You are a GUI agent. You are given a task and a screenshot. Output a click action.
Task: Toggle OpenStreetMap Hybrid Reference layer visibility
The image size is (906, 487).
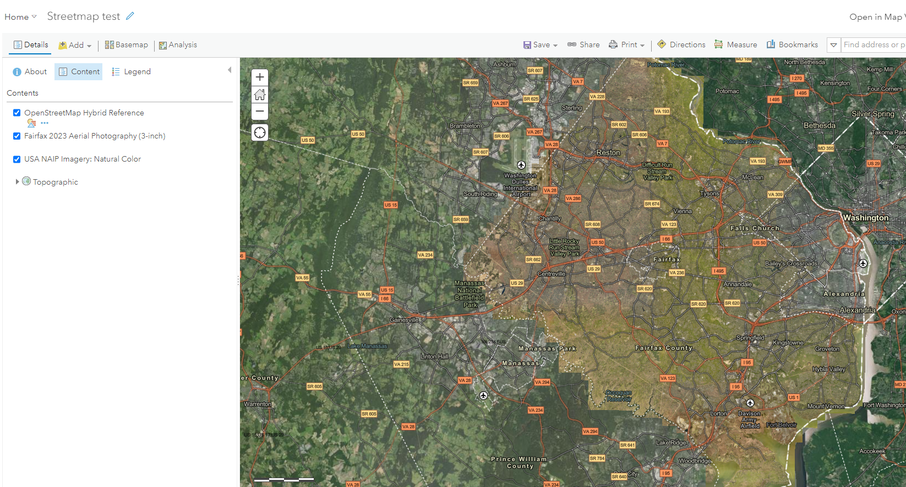(x=17, y=113)
